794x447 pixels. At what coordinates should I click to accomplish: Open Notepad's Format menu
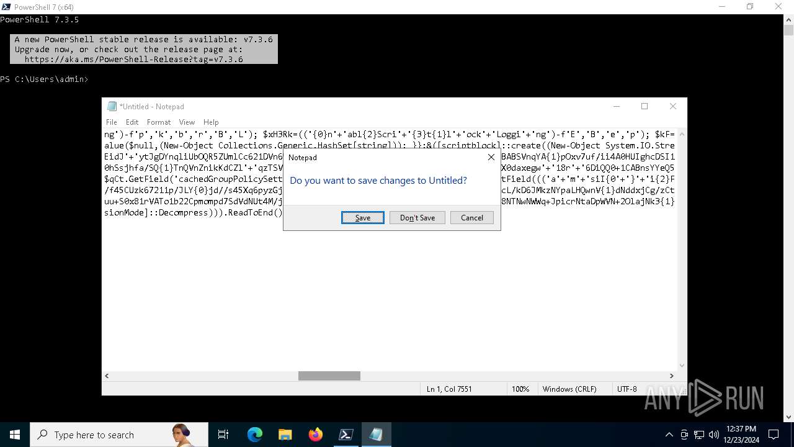click(159, 122)
